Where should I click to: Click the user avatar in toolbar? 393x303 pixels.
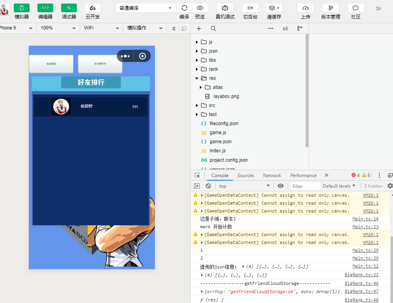pyautogui.click(x=4, y=9)
